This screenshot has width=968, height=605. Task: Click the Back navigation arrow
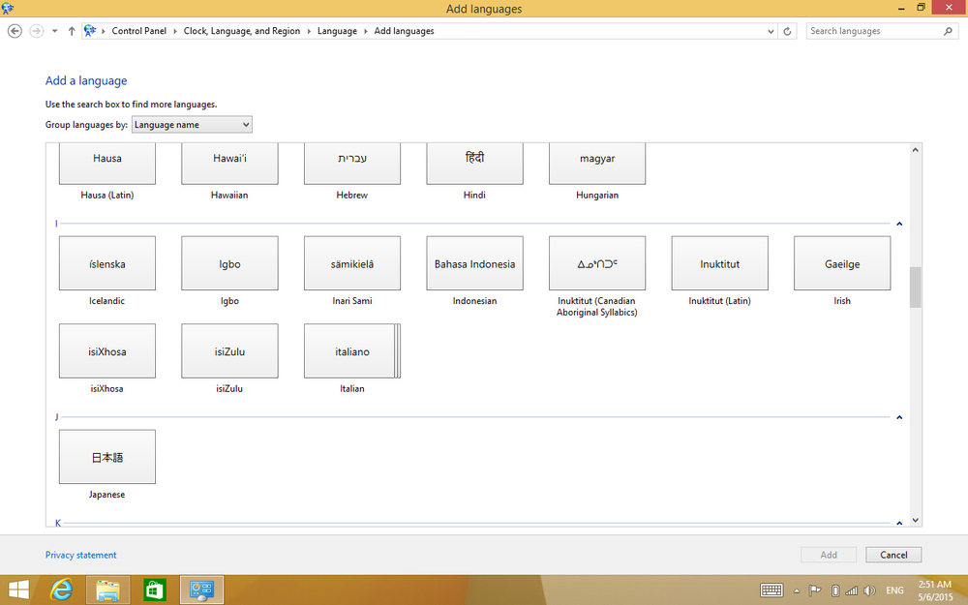(15, 31)
